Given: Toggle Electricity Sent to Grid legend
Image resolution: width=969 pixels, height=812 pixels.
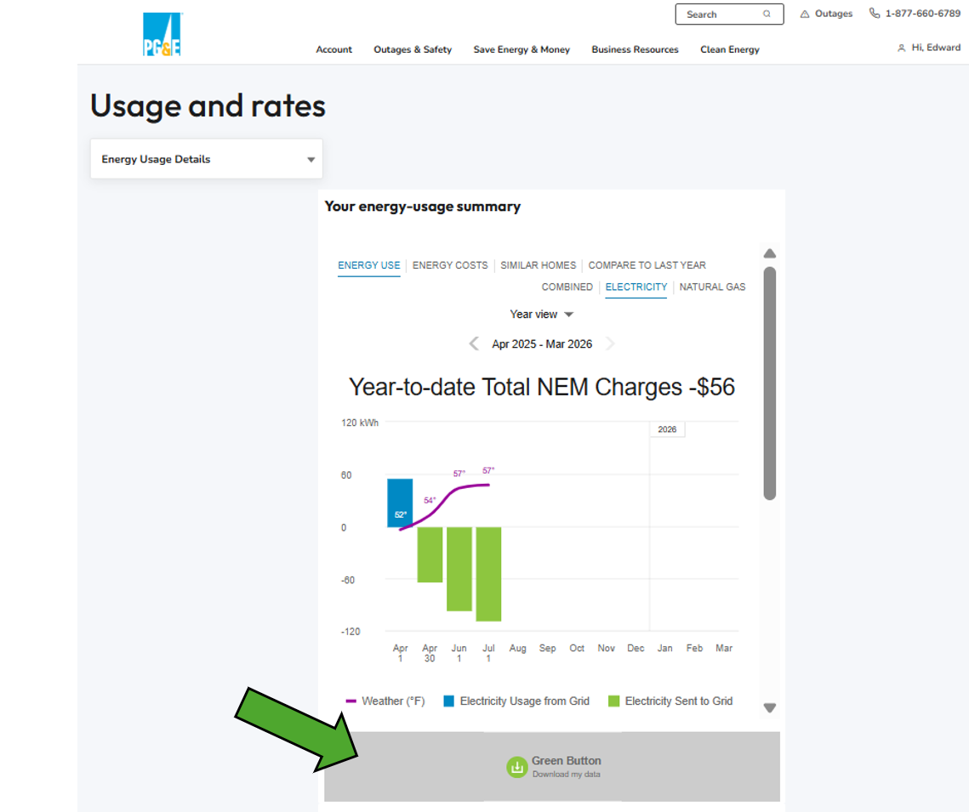Looking at the screenshot, I should (x=670, y=701).
